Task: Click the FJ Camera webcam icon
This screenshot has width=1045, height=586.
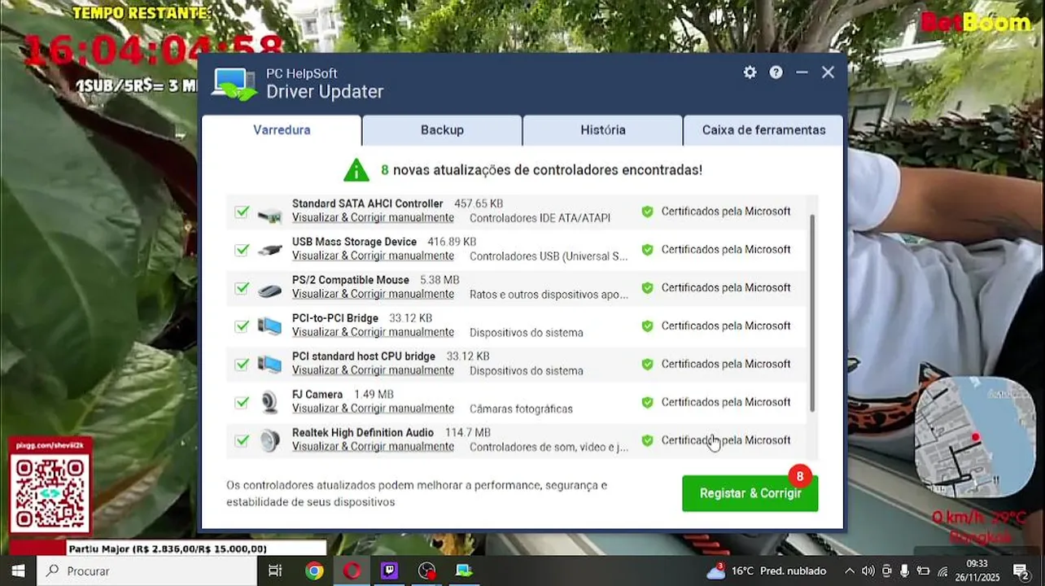Action: [x=269, y=403]
